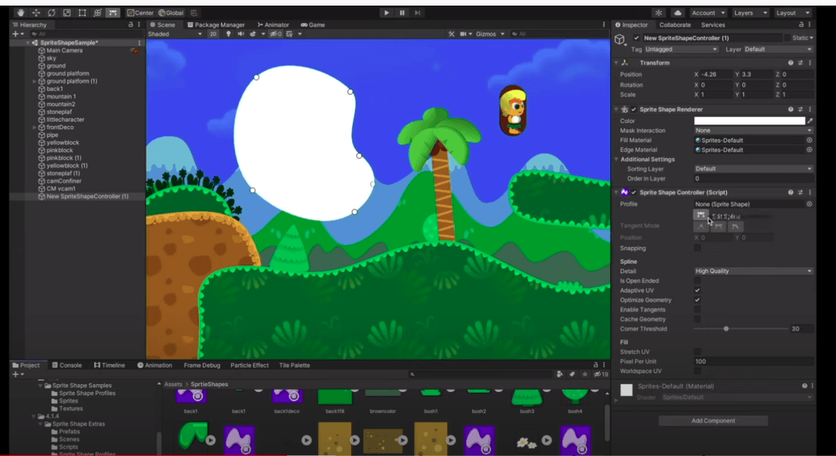Viewport: 836px width, 456px height.
Task: Open the Detail High Quality dropdown
Action: pyautogui.click(x=753, y=271)
